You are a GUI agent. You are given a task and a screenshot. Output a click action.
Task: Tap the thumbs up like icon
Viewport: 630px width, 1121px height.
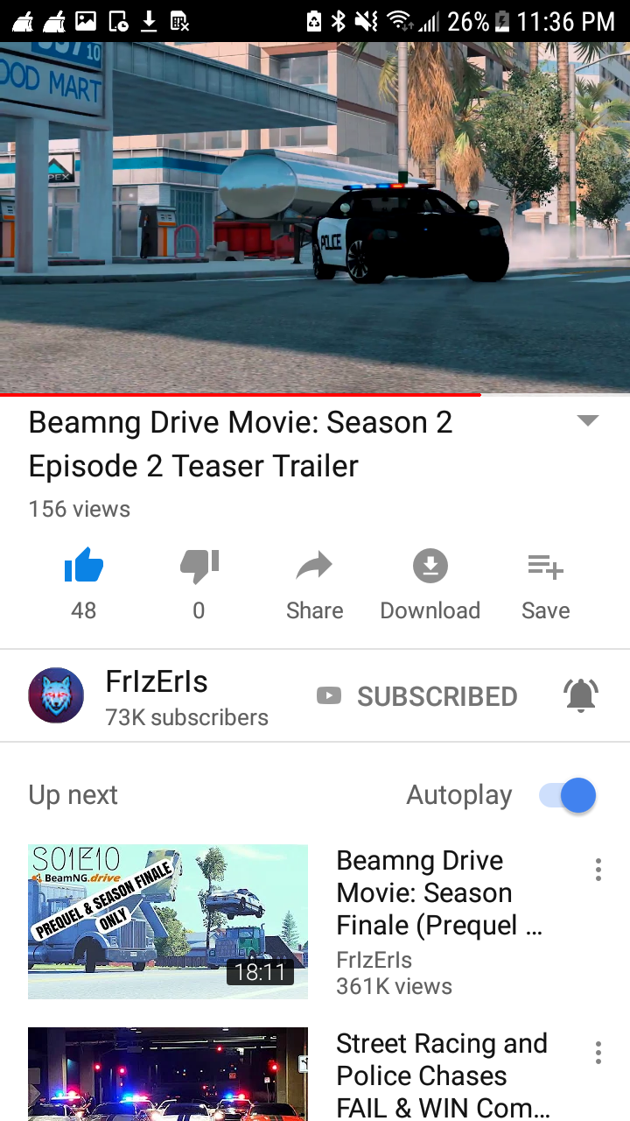coord(84,565)
